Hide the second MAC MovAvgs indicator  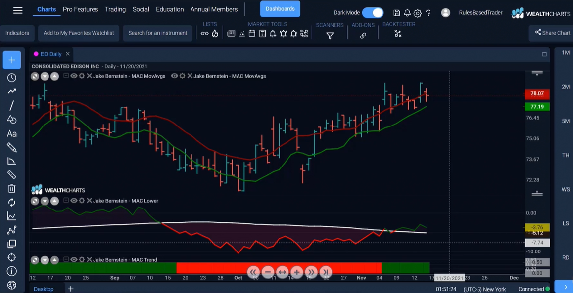(174, 76)
